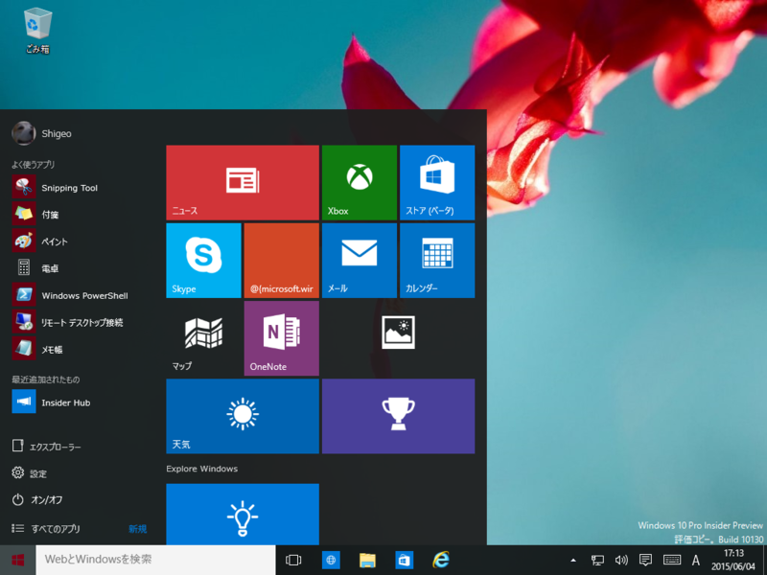Screen dimensions: 767x575
Task: Click the Shigeo user account
Action: click(42, 133)
